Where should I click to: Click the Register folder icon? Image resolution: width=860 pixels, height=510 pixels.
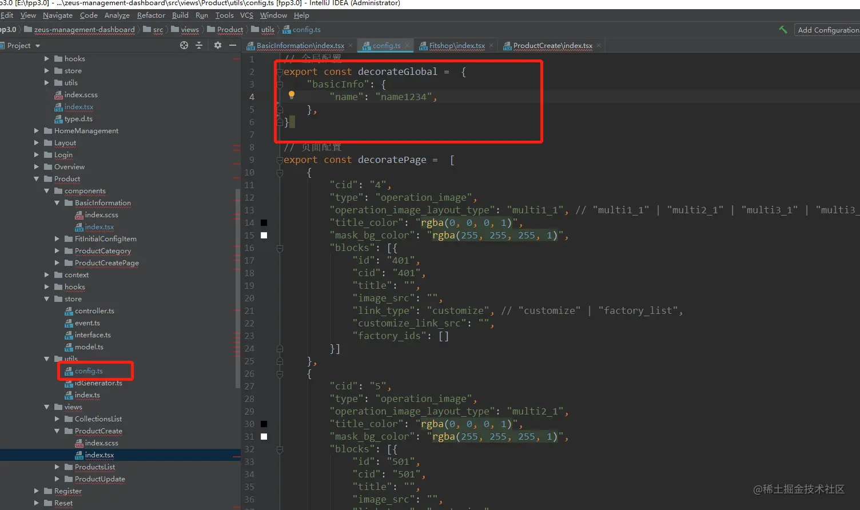[48, 491]
